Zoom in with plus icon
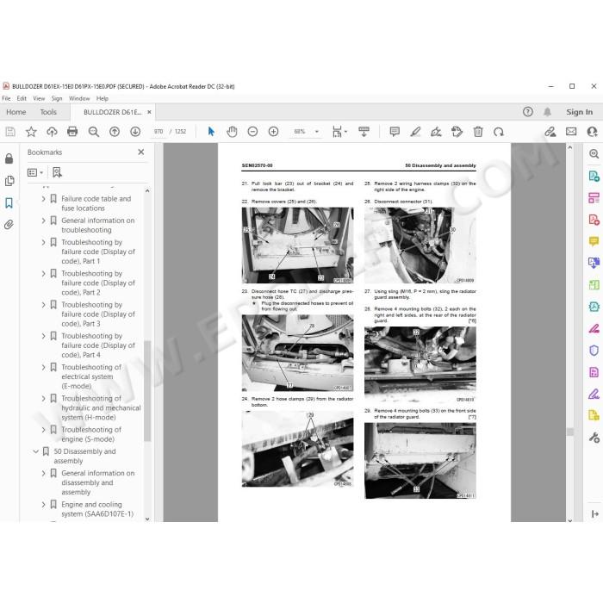Viewport: 603px width, 603px height. pyautogui.click(x=273, y=132)
